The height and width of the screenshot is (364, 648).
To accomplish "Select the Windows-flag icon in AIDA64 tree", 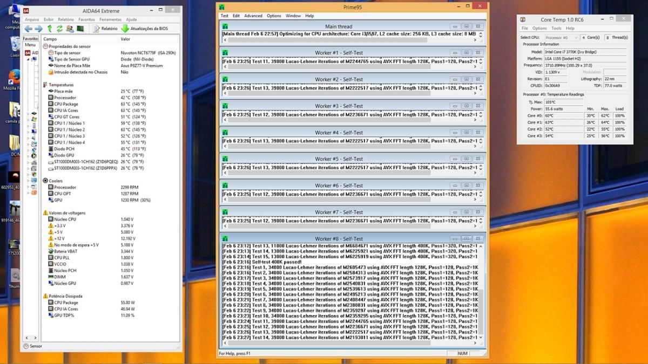I will pyautogui.click(x=34, y=119).
